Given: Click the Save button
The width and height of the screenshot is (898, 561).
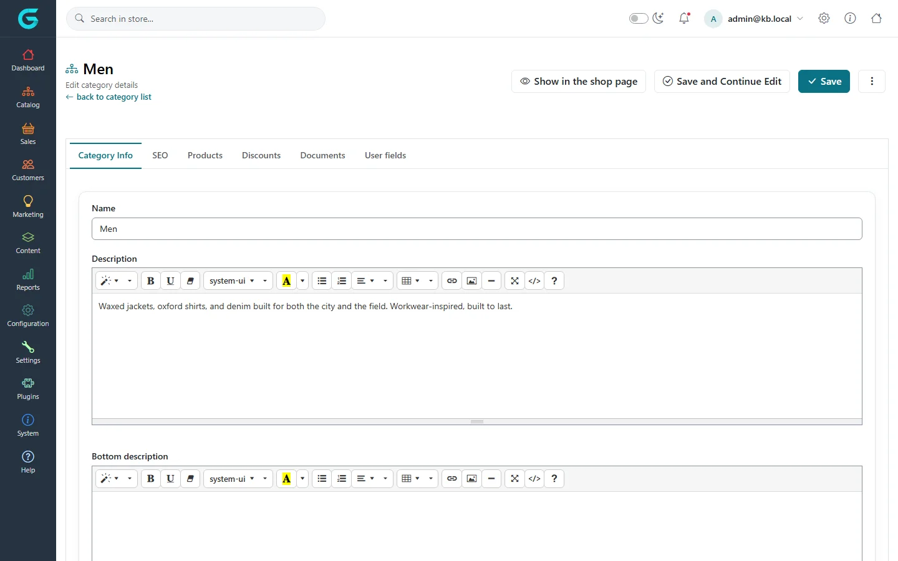Looking at the screenshot, I should [824, 81].
